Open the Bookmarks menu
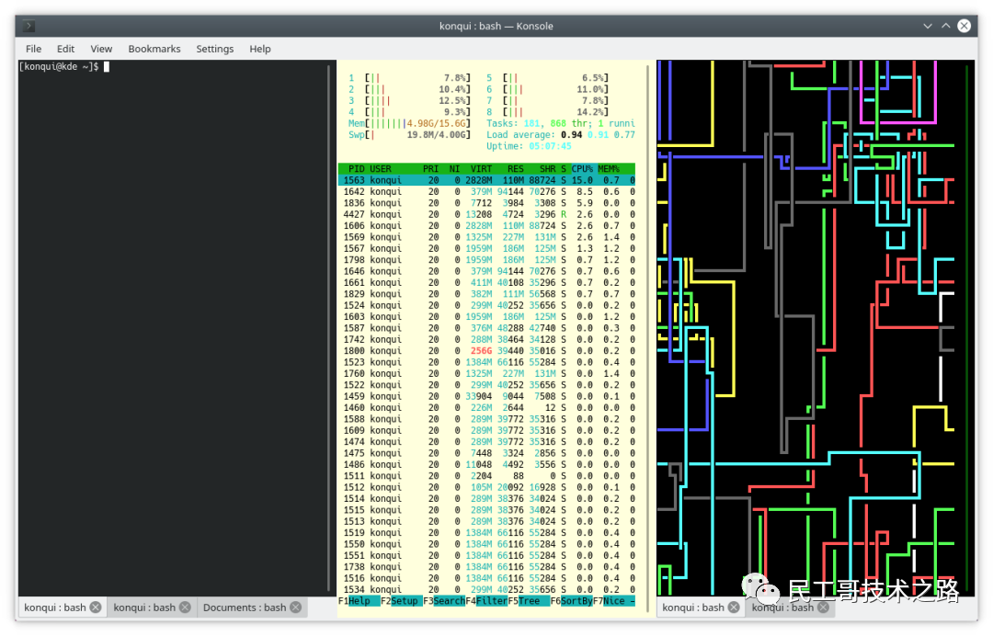The image size is (993, 636). coord(154,49)
